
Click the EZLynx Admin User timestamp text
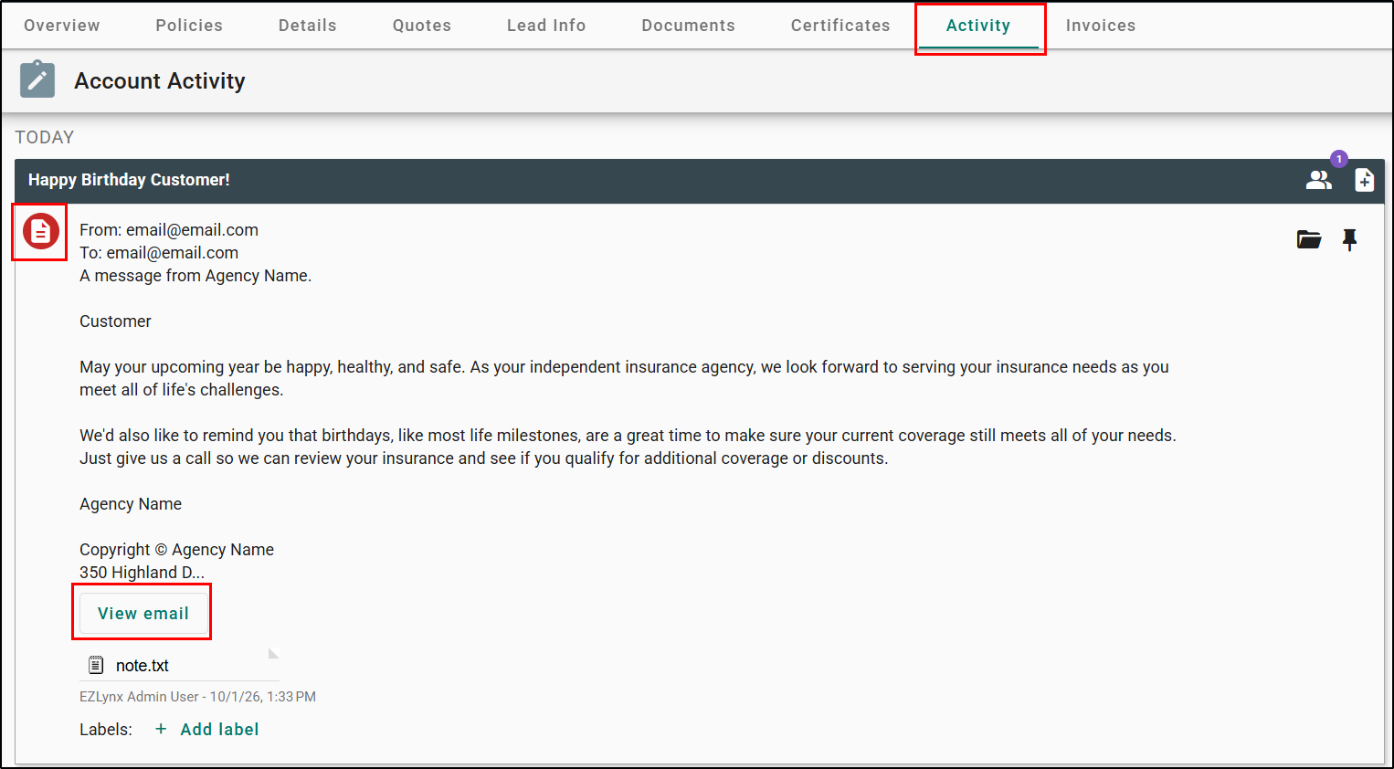[197, 697]
